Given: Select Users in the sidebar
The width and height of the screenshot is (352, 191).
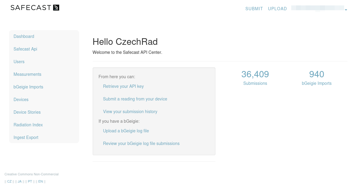Looking at the screenshot, I should 19,61.
